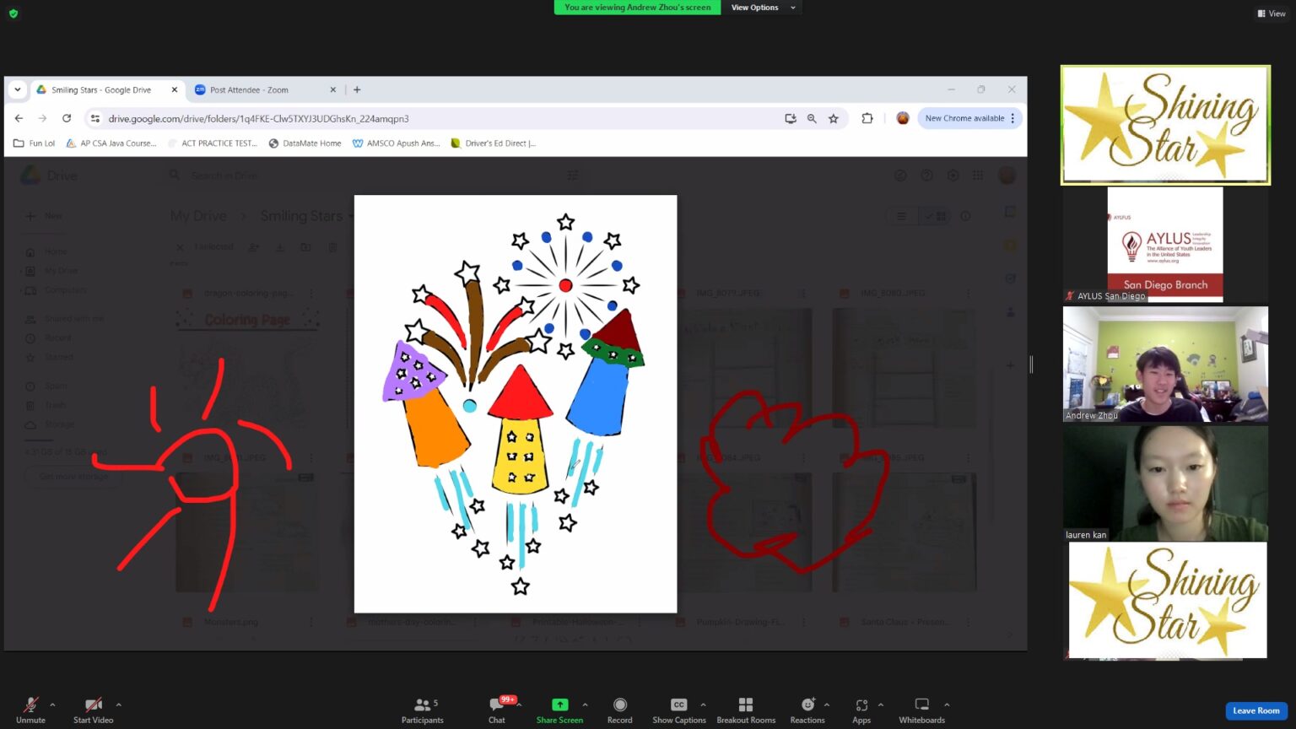Click the browser Back arrow
The width and height of the screenshot is (1296, 729).
[19, 118]
